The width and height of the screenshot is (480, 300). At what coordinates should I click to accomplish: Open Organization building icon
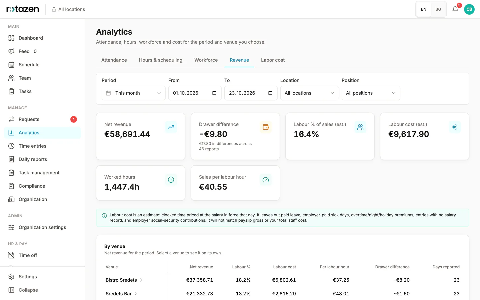pyautogui.click(x=11, y=199)
